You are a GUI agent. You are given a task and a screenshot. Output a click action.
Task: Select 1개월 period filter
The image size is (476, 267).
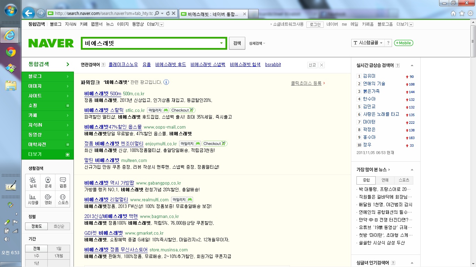coord(59,256)
